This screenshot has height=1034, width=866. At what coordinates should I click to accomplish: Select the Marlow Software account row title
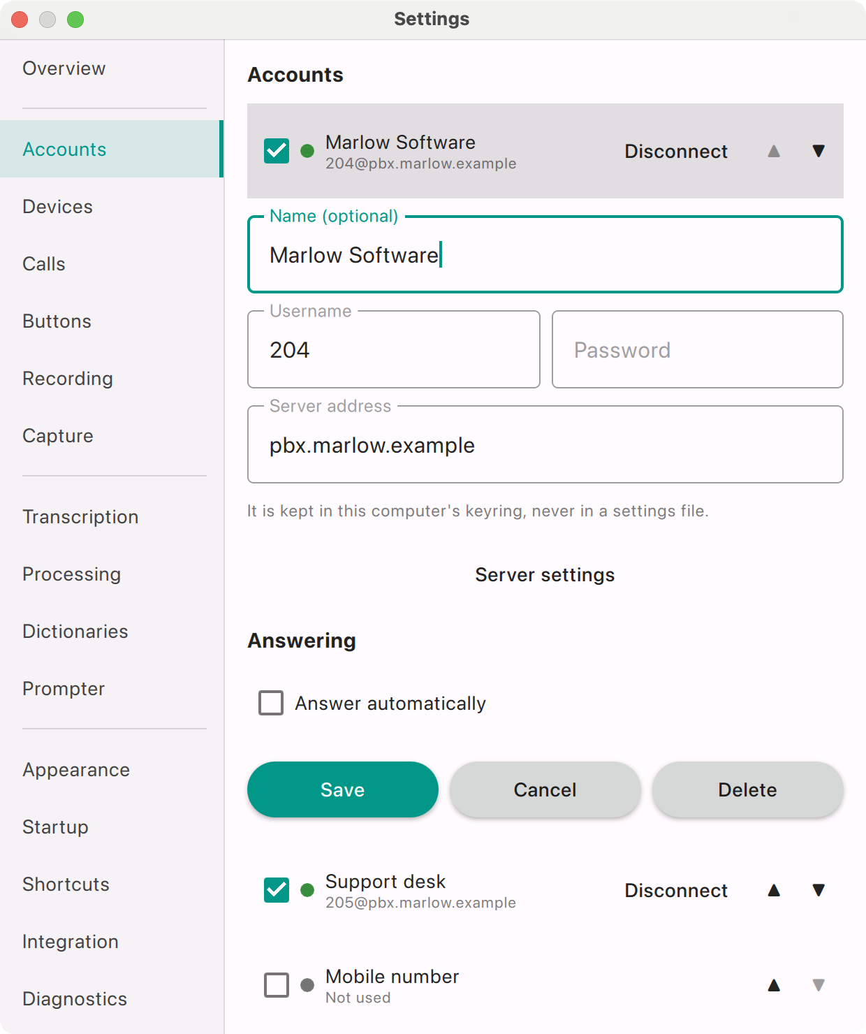pyautogui.click(x=400, y=143)
